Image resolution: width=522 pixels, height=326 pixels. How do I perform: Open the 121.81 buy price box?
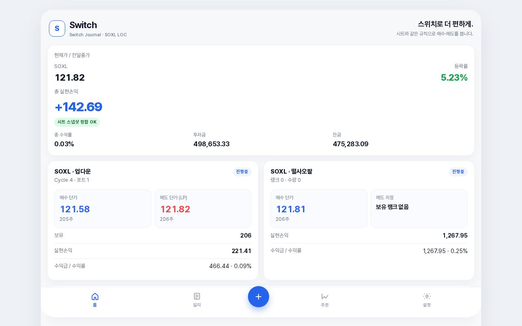tap(319, 209)
